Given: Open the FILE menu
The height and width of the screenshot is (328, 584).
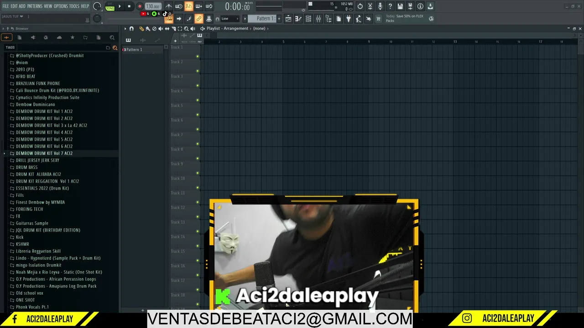Looking at the screenshot, I should pyautogui.click(x=5, y=6).
